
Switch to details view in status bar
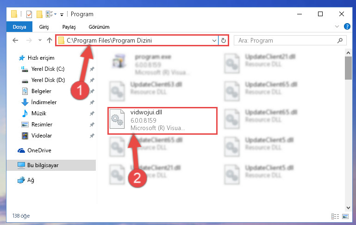[x=335, y=216]
